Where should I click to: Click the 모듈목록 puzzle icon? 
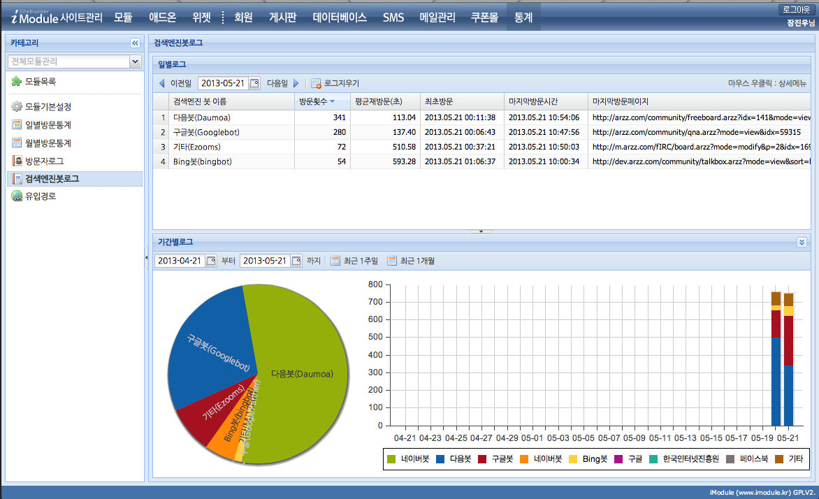tap(17, 82)
